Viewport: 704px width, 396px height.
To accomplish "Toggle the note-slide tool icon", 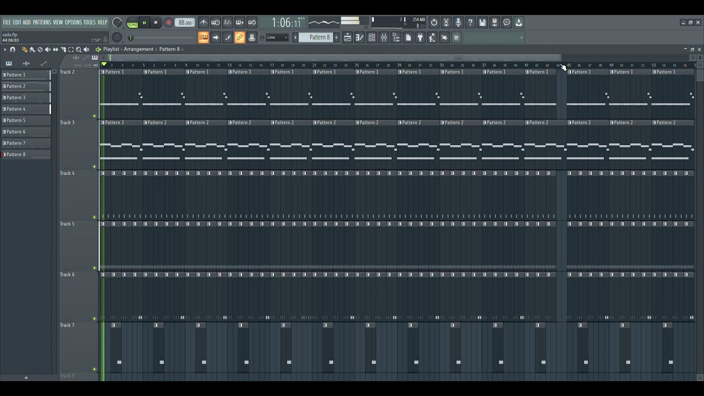I will click(228, 37).
